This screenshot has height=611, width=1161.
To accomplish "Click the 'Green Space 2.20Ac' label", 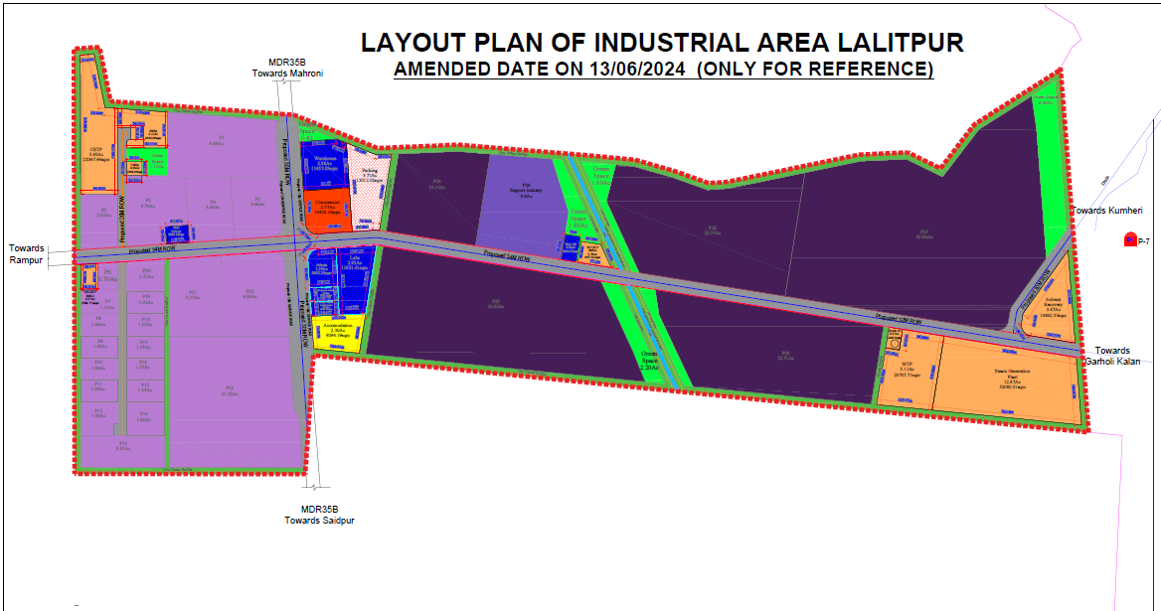I will click(649, 361).
